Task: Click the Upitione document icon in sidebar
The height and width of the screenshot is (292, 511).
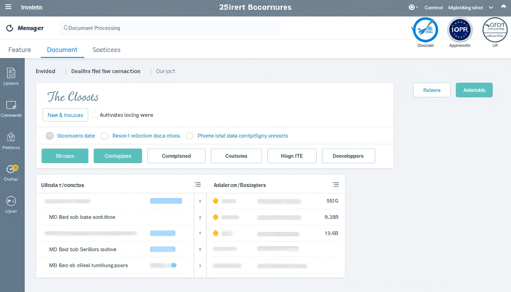Action: 11,73
